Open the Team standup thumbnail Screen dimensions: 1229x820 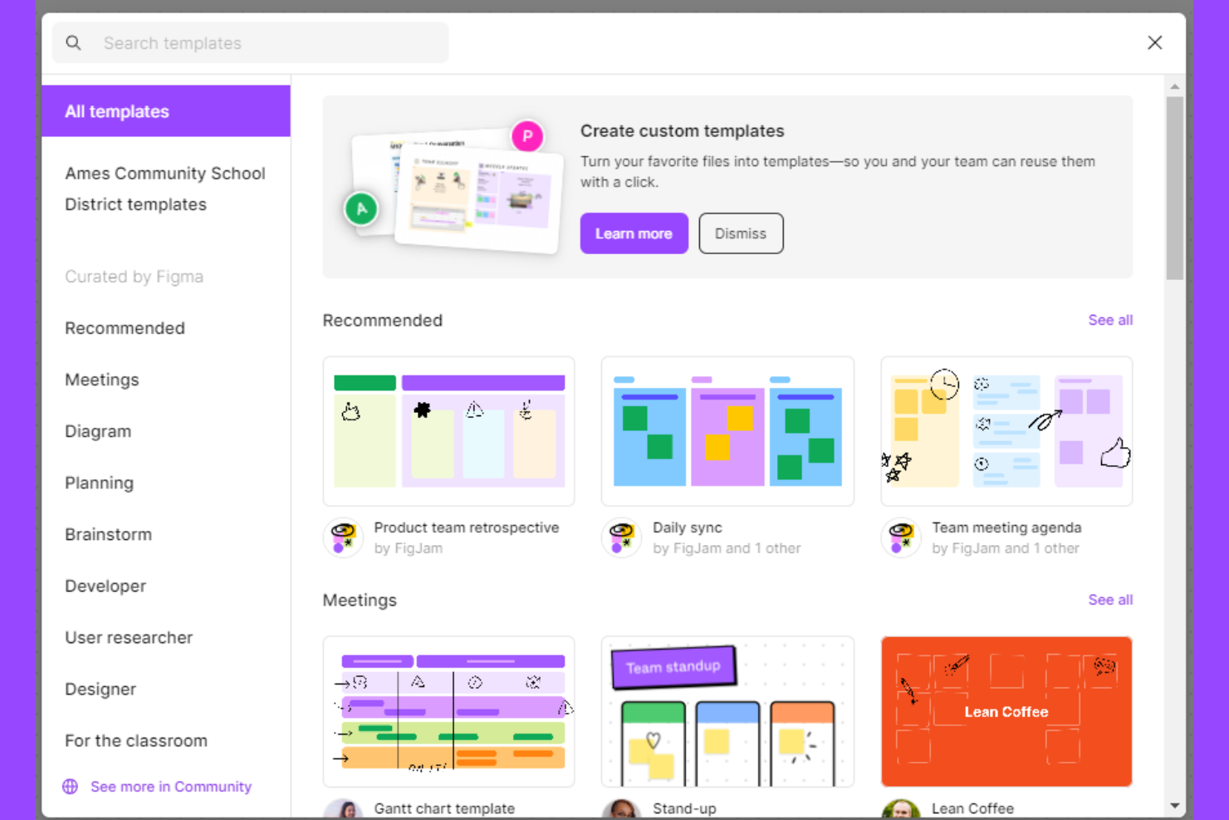pyautogui.click(x=727, y=711)
